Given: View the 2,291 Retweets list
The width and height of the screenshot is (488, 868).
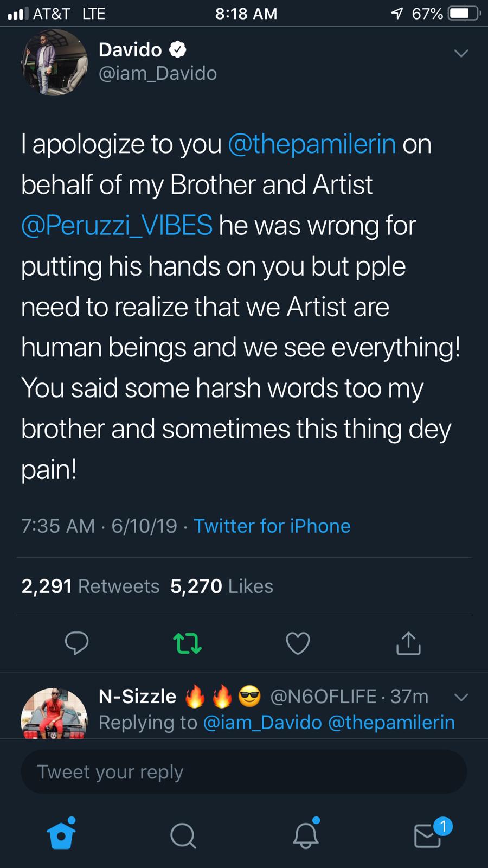Looking at the screenshot, I should (90, 586).
